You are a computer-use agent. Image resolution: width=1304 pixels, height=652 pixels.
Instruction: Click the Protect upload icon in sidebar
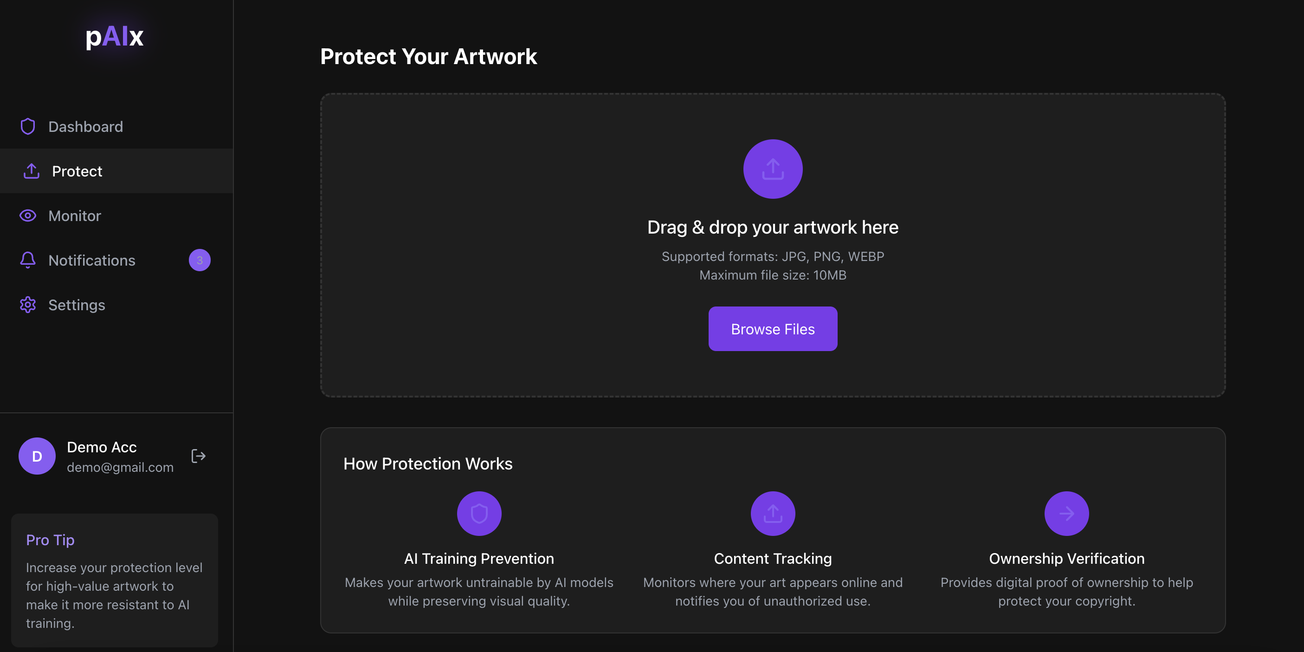[32, 171]
